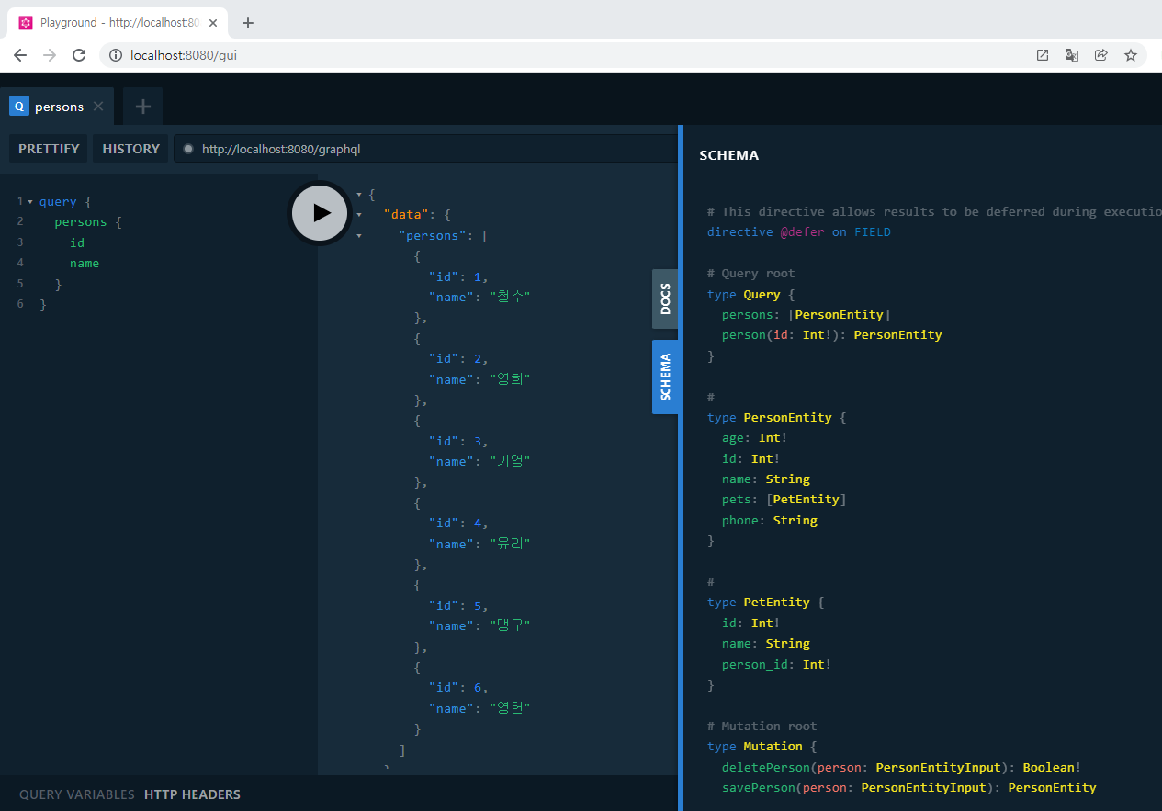This screenshot has height=811, width=1162.
Task: Click the "철수" name value
Action: coord(510,297)
